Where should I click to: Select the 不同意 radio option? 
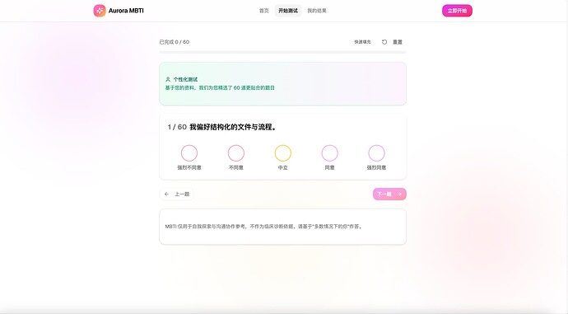coord(235,153)
